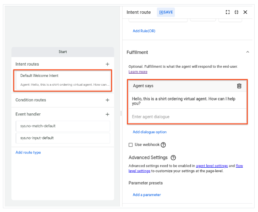
Task: Open the Use webhook help icon
Action: pos(163,145)
